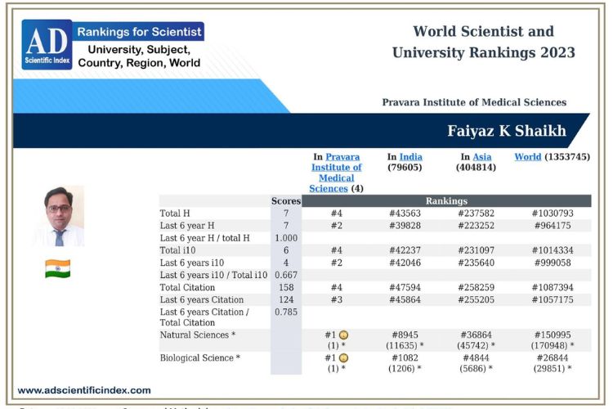This screenshot has height=409, width=613.
Task: Click the 0.785 score value
Action: tap(286, 312)
